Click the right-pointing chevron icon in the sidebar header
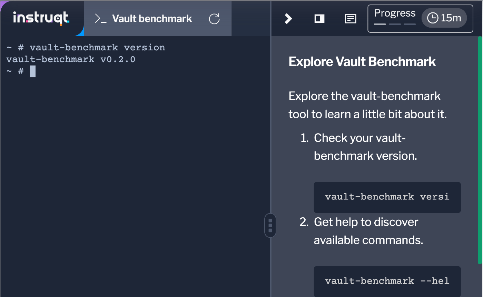This screenshot has width=483, height=297. point(288,19)
